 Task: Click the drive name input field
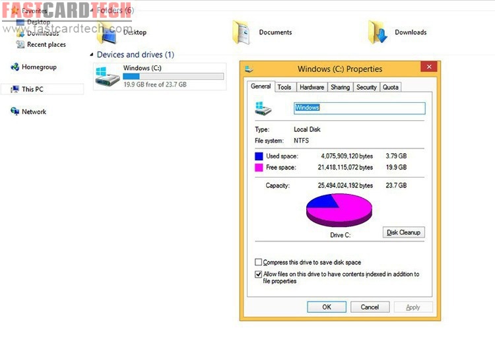point(360,108)
